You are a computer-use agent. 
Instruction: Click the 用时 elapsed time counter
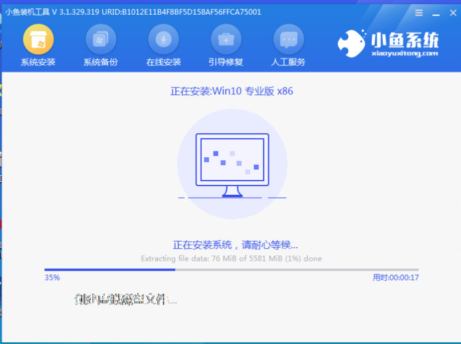tap(395, 278)
